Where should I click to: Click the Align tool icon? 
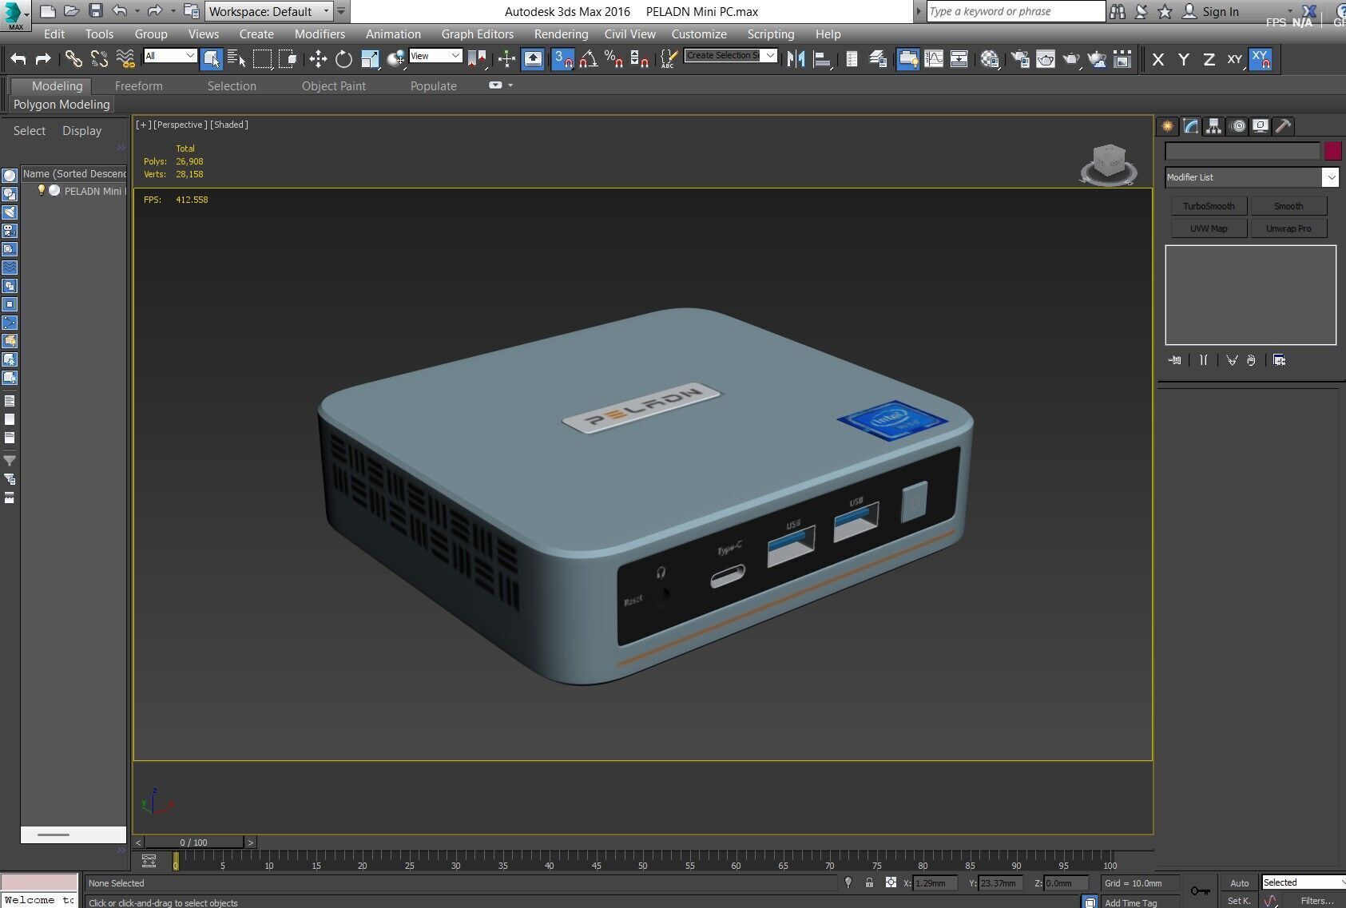pos(822,59)
